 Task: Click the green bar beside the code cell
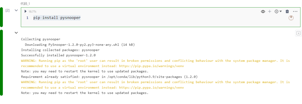[x=1, y=17]
